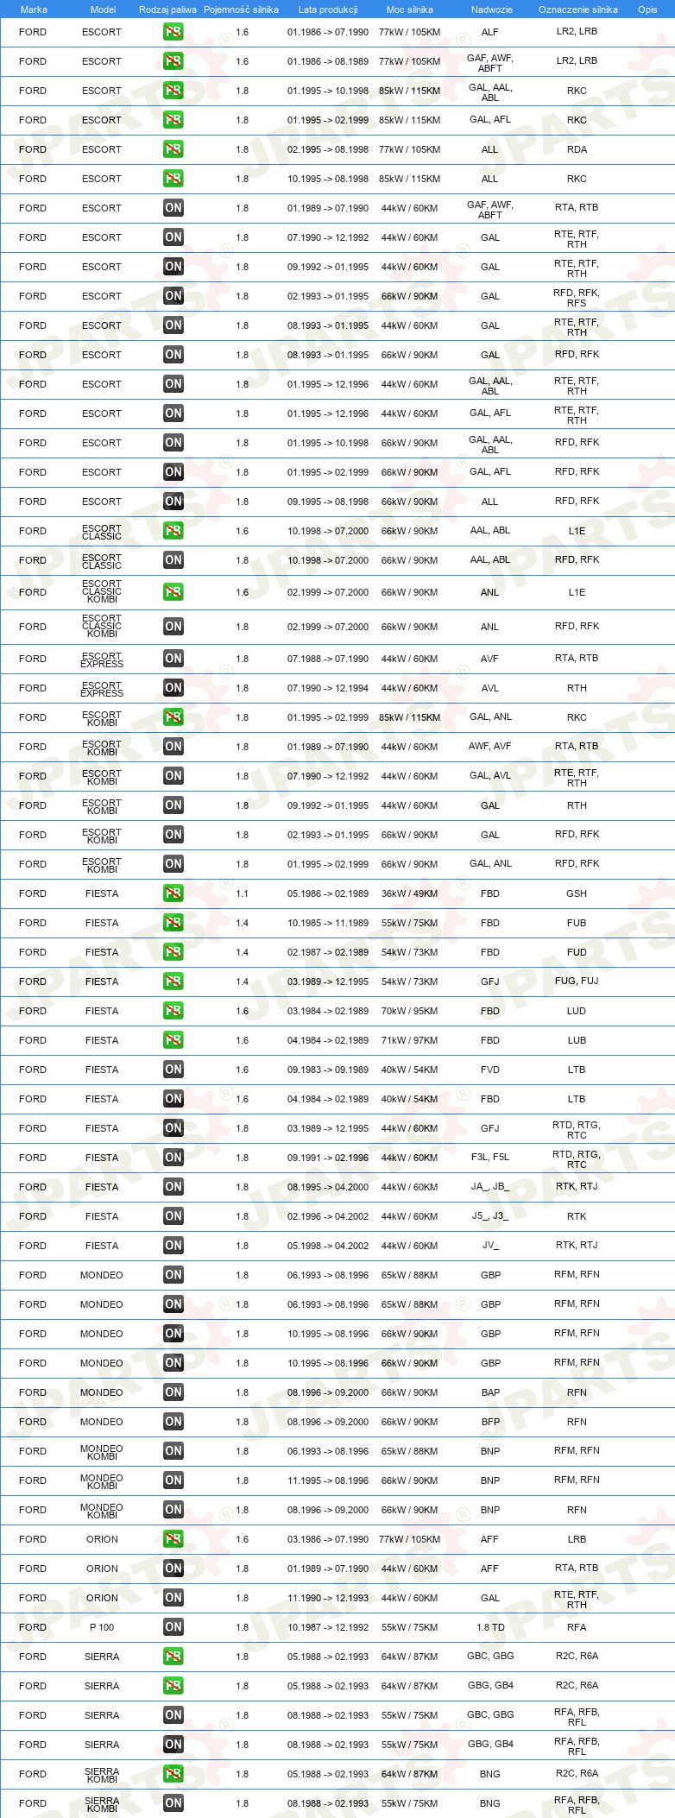675x1818 pixels.
Task: Click the BAP body cell
Action: pyautogui.click(x=490, y=1392)
